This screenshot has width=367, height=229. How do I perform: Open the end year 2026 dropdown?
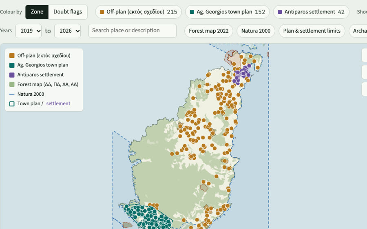(68, 31)
